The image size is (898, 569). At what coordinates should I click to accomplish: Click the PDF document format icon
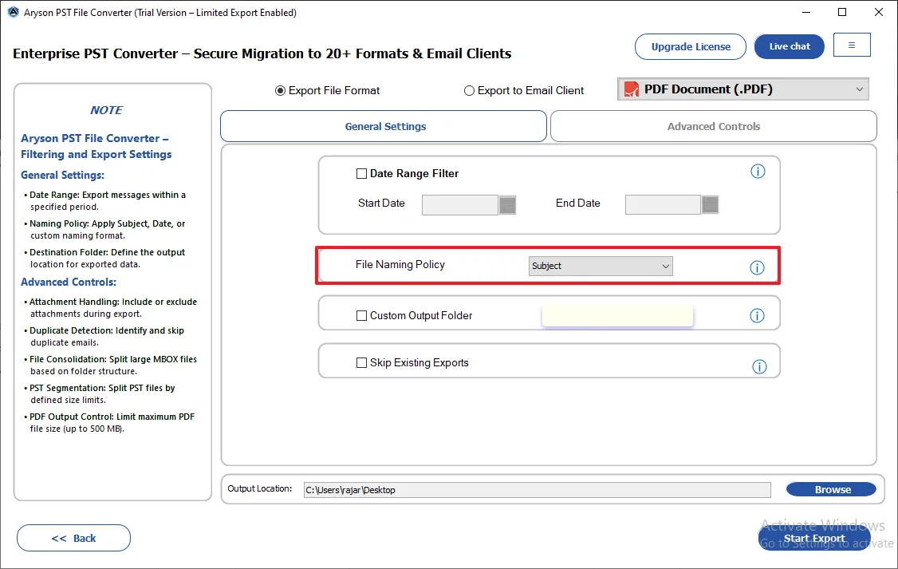click(x=631, y=89)
